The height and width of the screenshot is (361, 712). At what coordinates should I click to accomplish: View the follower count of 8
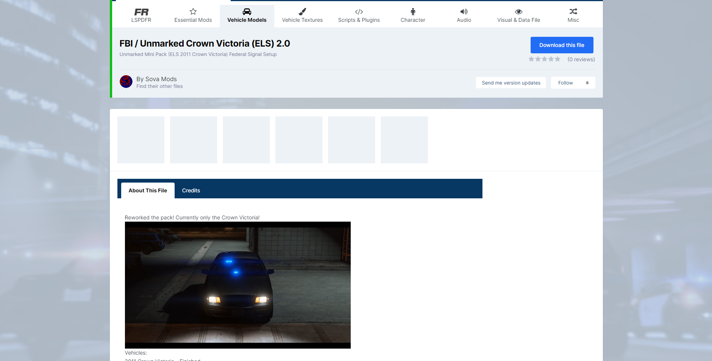point(587,83)
